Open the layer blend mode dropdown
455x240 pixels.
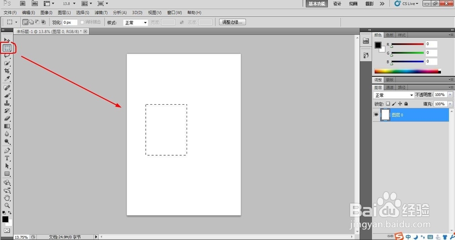click(x=394, y=95)
